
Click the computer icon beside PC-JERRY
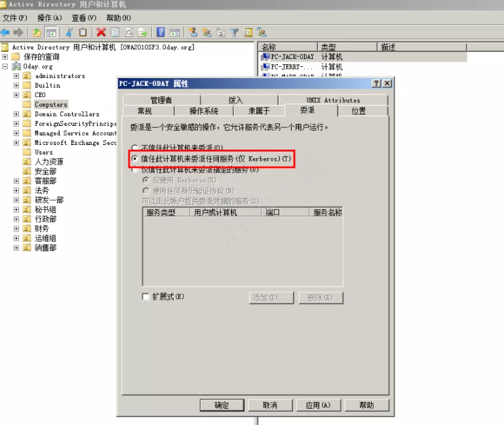tap(265, 67)
